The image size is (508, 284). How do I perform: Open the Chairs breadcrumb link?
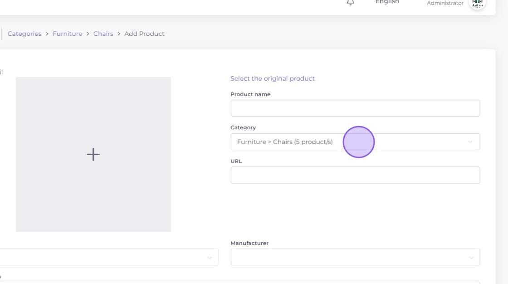(103, 34)
